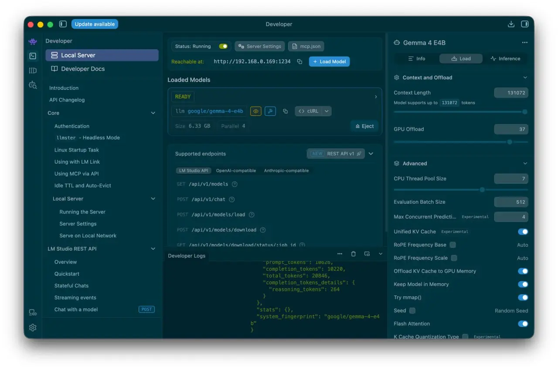Collapse the Developer Logs panel chevron
Screen dimensions: 558x370
(x=381, y=254)
